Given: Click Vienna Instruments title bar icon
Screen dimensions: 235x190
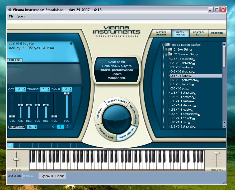Looking at the screenshot, I should click(10, 10).
